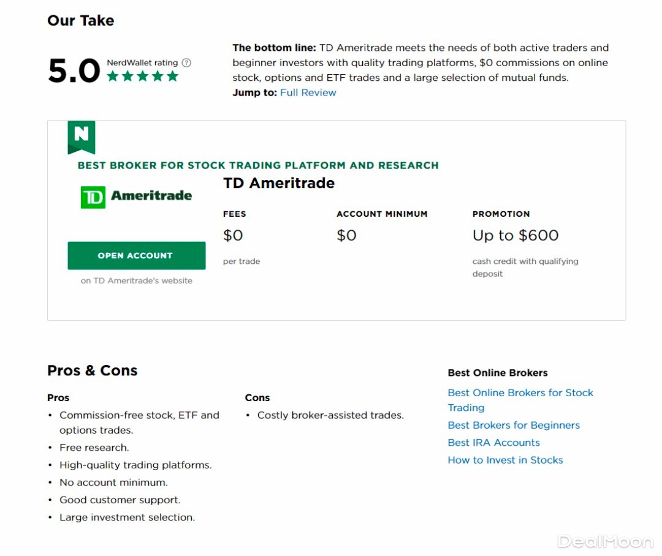Click the TD Ameritrade logo image
Viewport: 662px width, 556px height.
[136, 197]
